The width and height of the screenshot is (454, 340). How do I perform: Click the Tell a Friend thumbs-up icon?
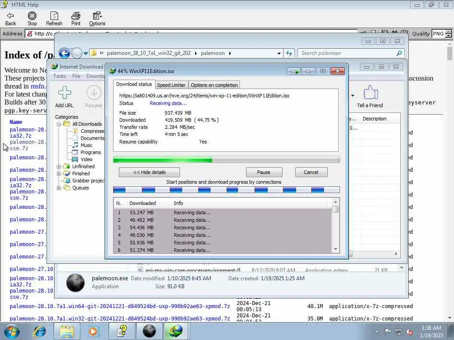370,92
